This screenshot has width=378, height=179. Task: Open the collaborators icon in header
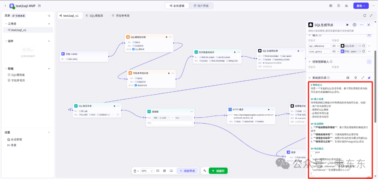(x=346, y=6)
